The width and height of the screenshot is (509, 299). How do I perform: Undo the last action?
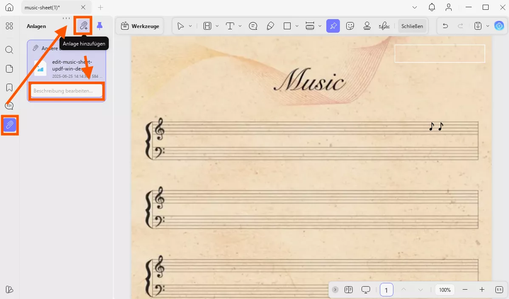[x=445, y=26]
